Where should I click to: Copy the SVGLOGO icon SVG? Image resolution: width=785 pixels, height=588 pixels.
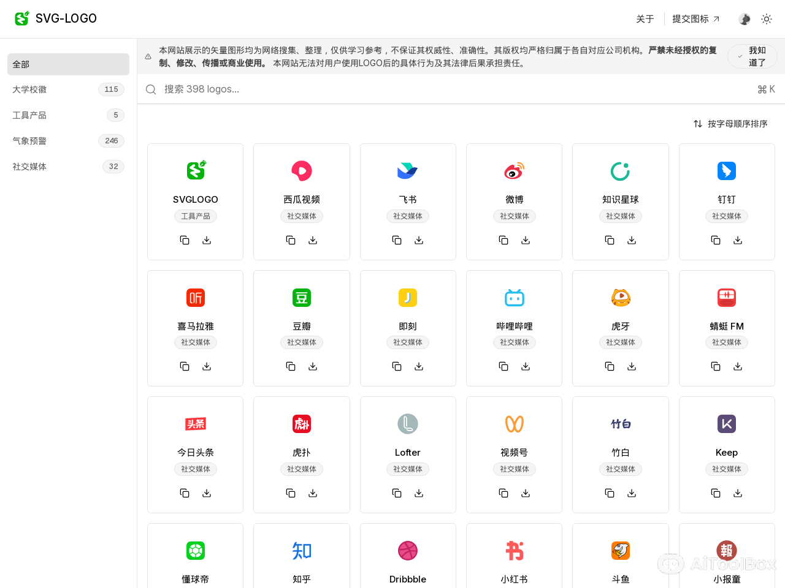[x=185, y=240]
